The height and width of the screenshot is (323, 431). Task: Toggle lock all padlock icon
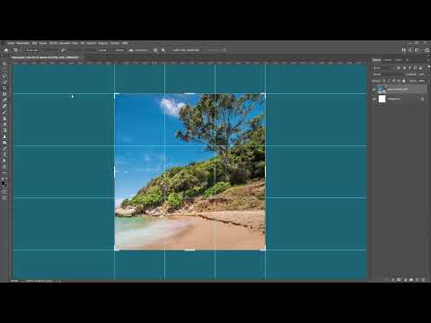point(404,81)
